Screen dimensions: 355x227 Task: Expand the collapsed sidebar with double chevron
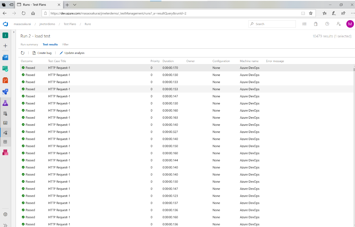point(5,225)
